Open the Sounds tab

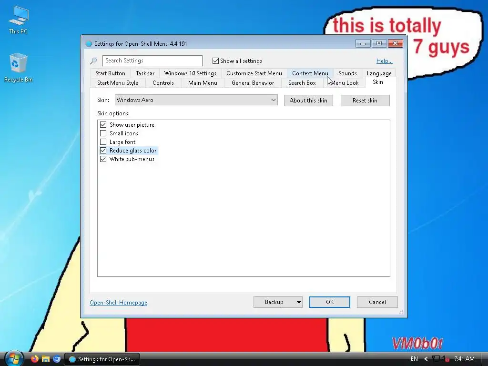(x=347, y=73)
